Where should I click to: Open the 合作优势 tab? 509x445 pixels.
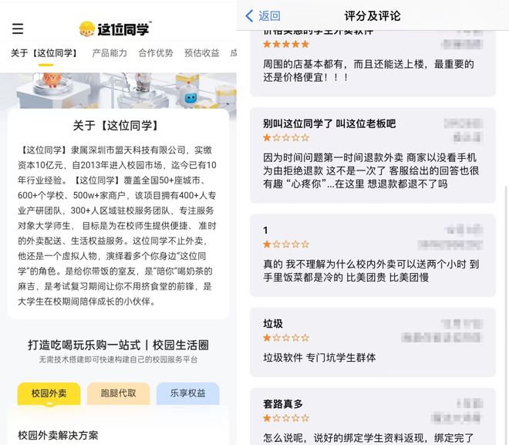156,53
